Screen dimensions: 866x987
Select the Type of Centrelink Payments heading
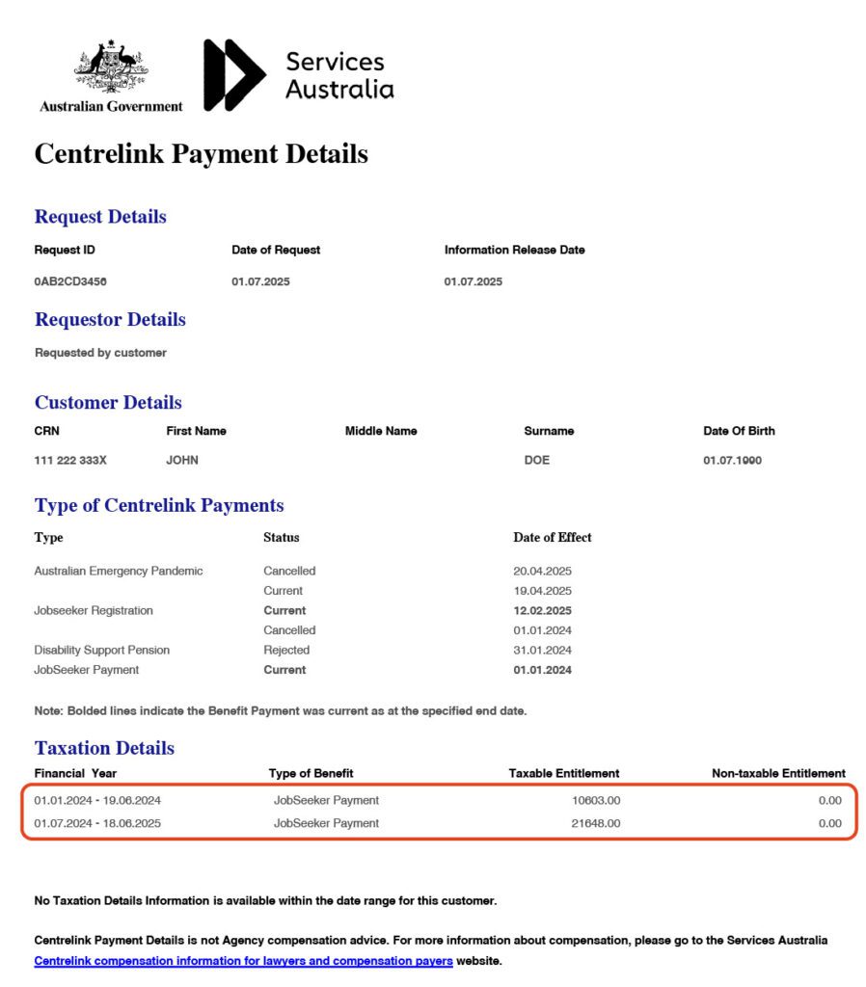click(x=159, y=505)
